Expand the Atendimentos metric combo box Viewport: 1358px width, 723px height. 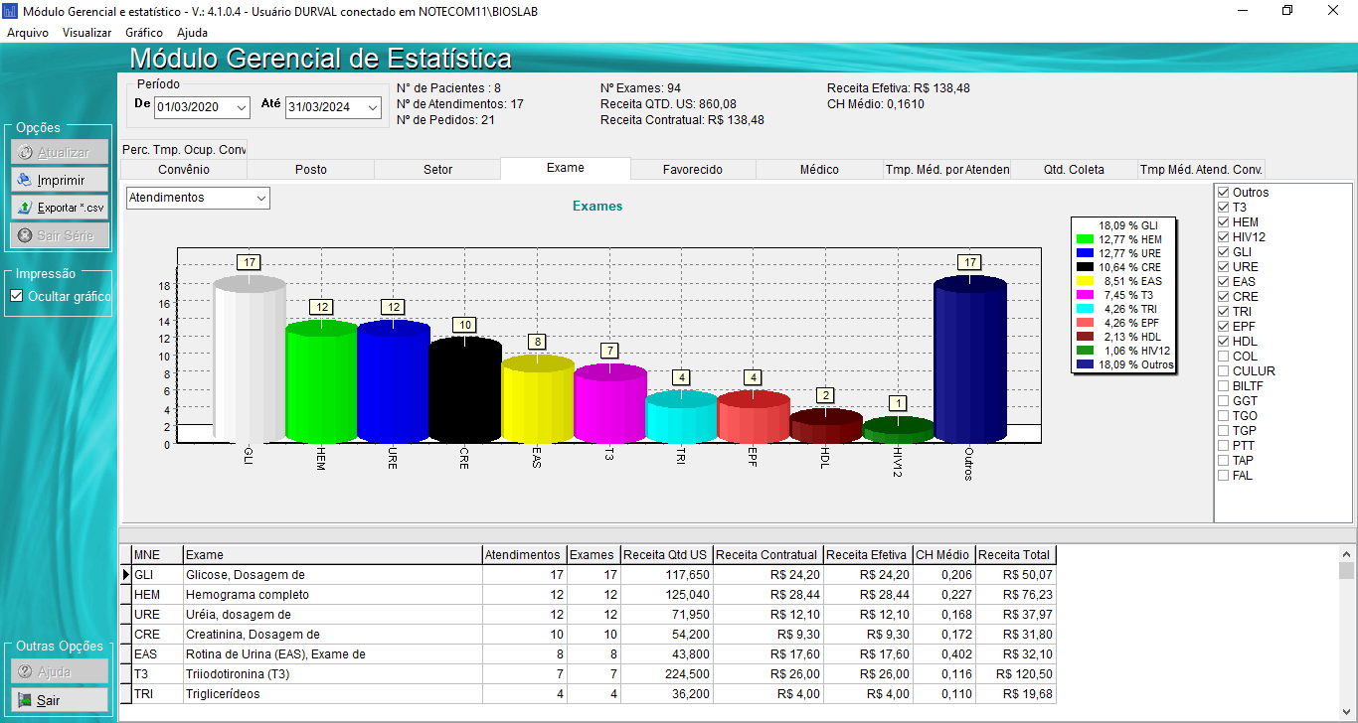pyautogui.click(x=261, y=198)
